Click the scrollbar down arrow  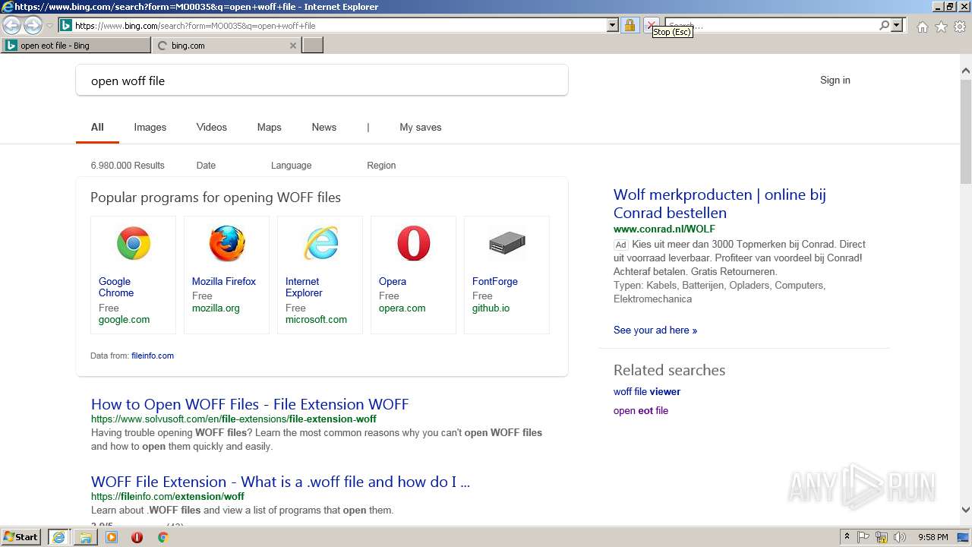[x=966, y=510]
